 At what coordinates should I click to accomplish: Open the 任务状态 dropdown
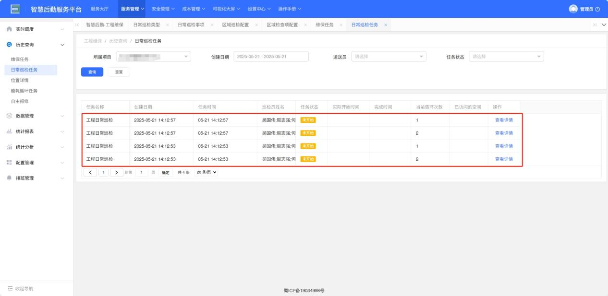point(506,57)
